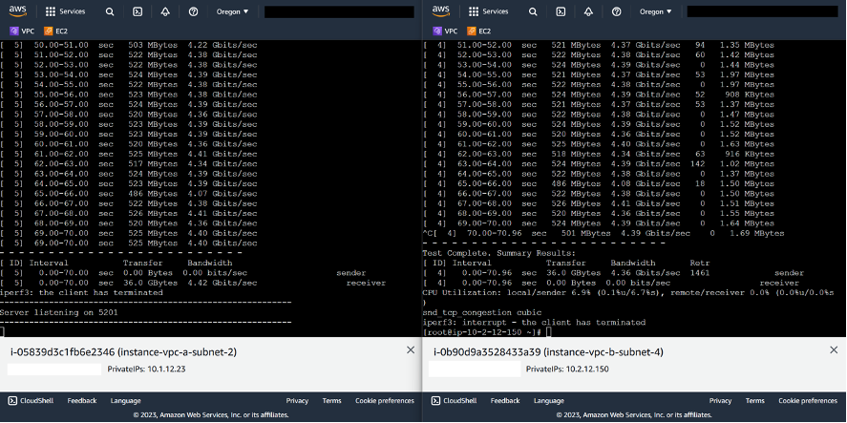
Task: Click the Retr value 1461 in summary
Action: [700, 273]
